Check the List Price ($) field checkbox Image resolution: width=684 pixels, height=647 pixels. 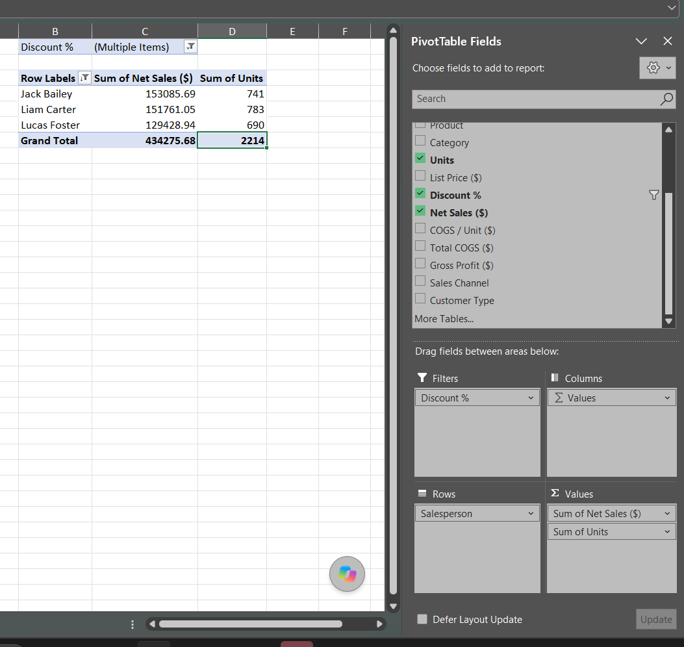[x=420, y=176]
